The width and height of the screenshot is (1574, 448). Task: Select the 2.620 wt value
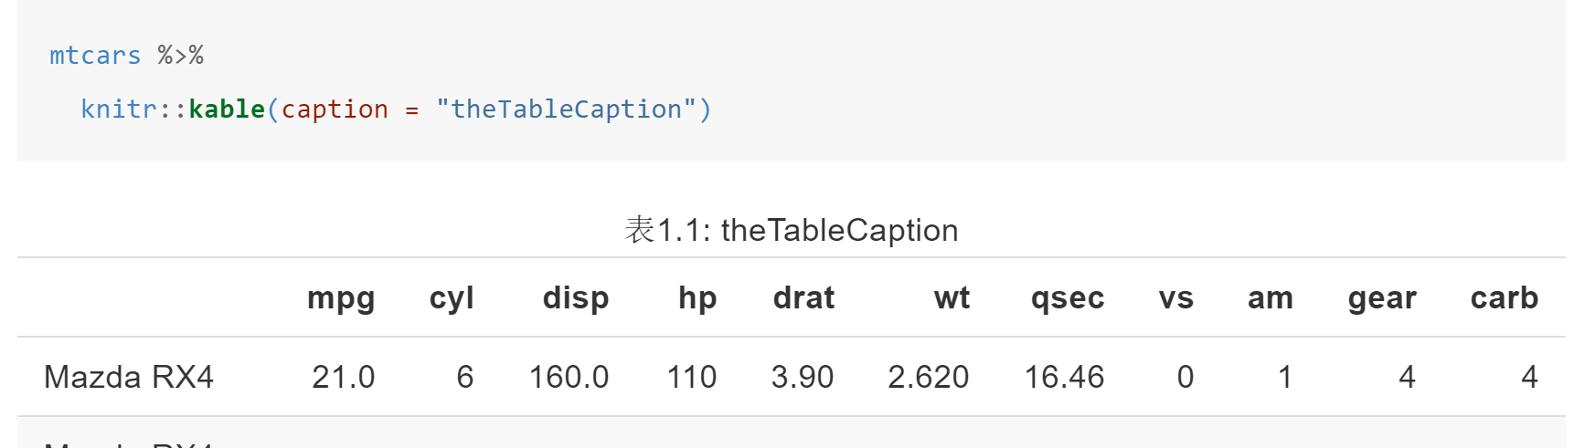point(928,377)
